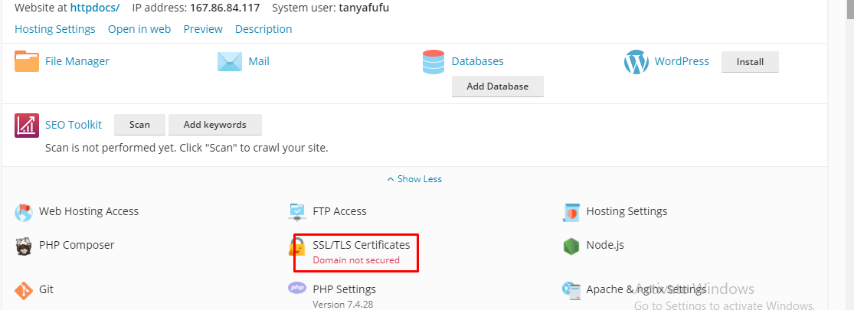Click the Node.js hexagon icon
This screenshot has width=854, height=310.
(571, 246)
